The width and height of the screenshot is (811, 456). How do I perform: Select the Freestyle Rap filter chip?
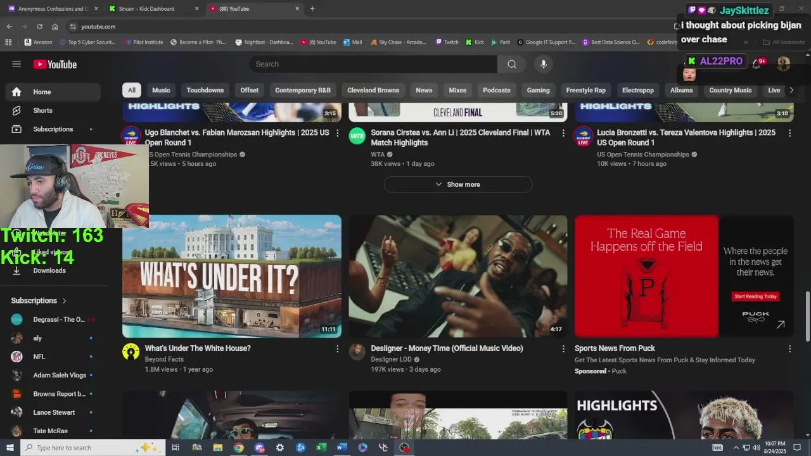586,90
